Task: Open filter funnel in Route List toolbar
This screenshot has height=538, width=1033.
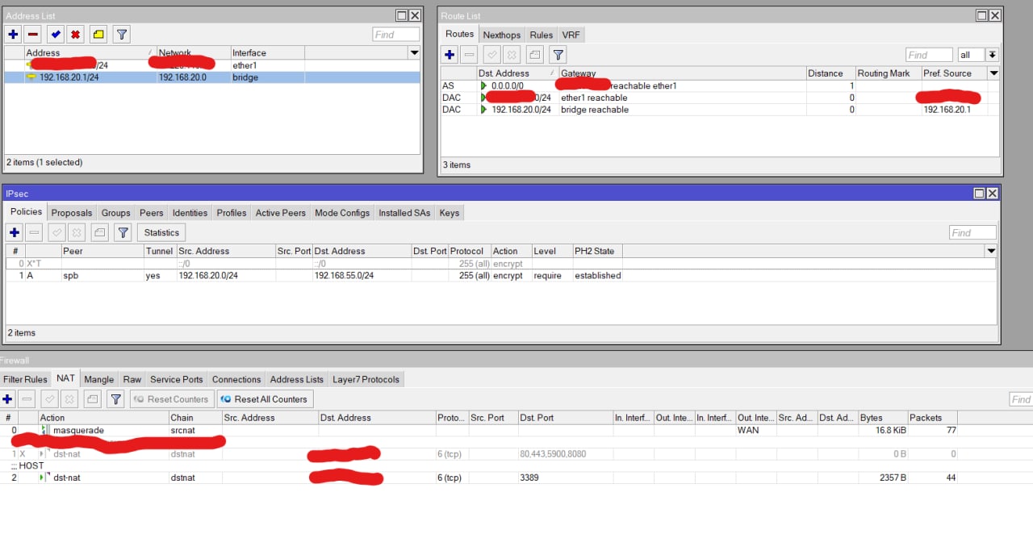Action: [558, 55]
